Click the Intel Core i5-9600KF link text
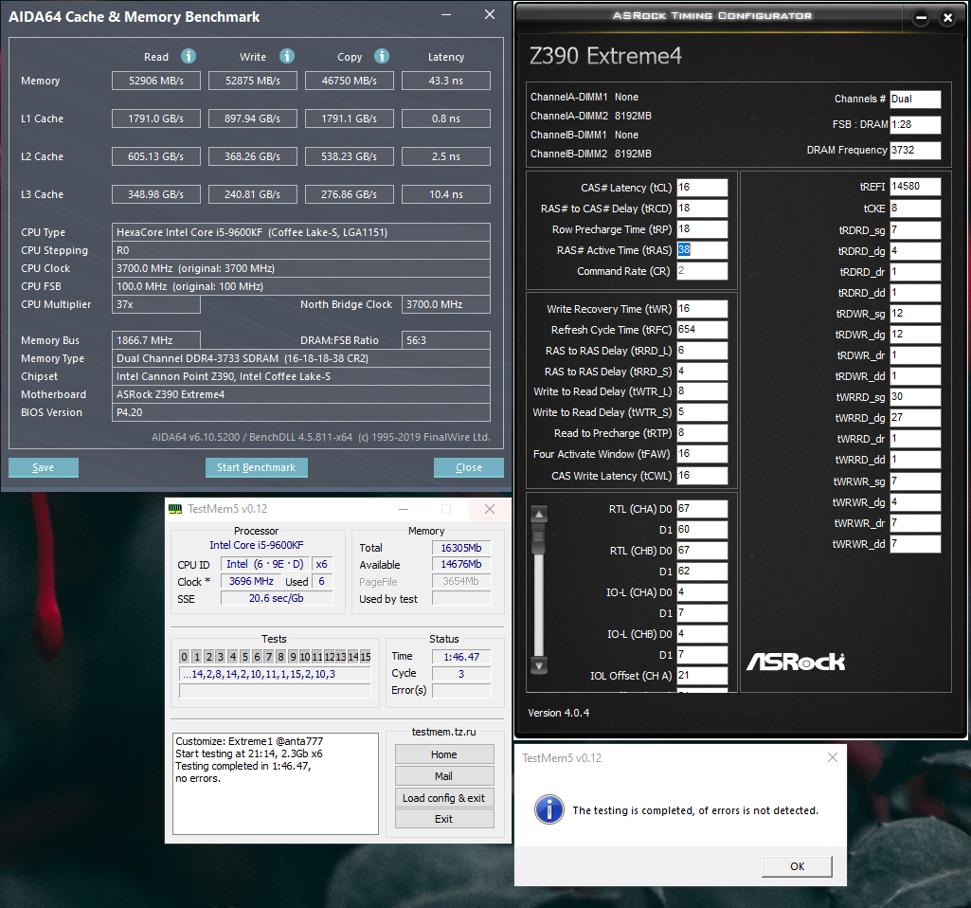The width and height of the screenshot is (971, 908). coord(257,545)
